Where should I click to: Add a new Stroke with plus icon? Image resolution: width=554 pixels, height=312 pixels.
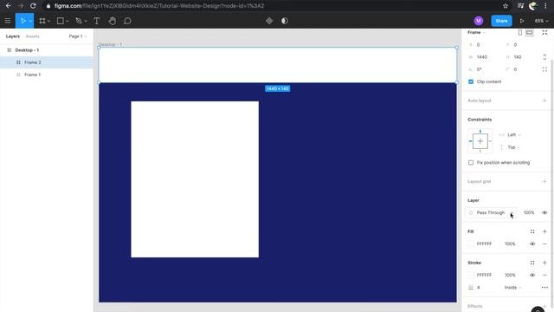544,263
